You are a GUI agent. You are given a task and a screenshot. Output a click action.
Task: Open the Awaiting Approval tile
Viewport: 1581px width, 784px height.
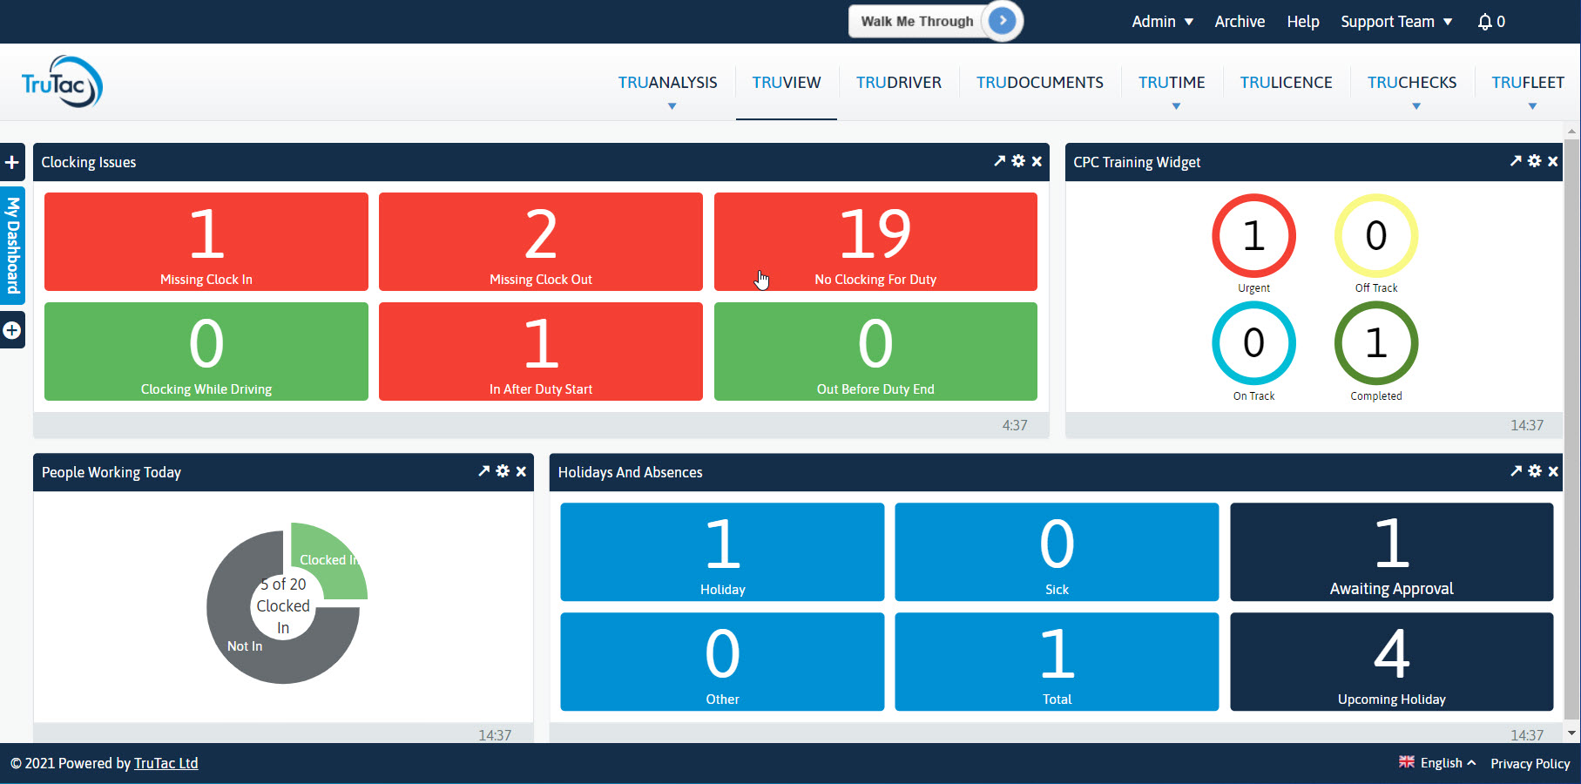[x=1391, y=551]
